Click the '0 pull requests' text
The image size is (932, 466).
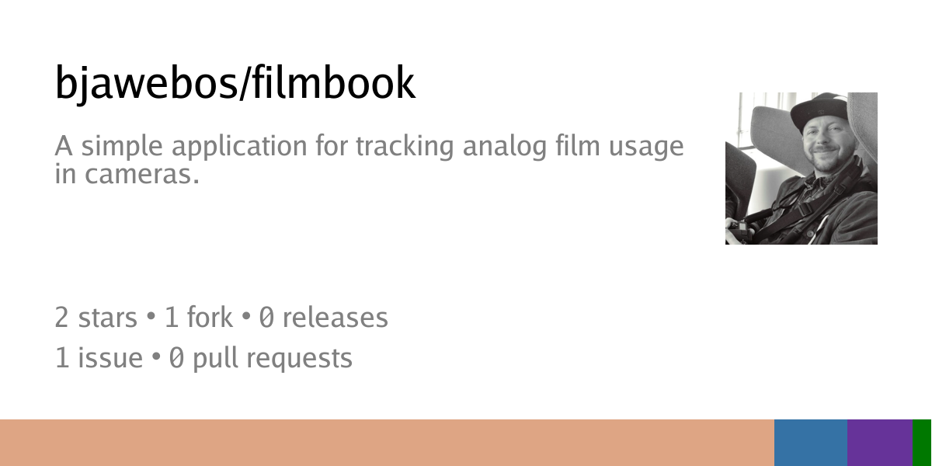[x=261, y=360]
